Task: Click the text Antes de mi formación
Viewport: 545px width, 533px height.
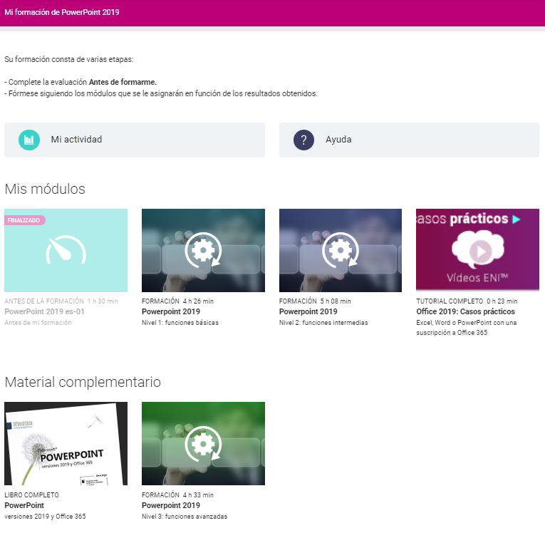Action: coord(38,323)
